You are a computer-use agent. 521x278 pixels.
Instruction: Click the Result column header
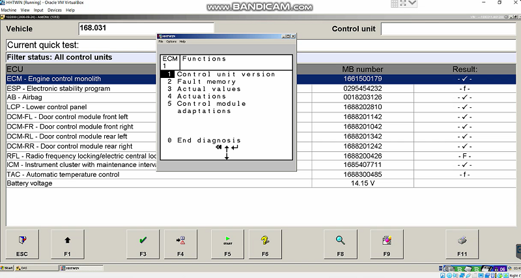(465, 69)
